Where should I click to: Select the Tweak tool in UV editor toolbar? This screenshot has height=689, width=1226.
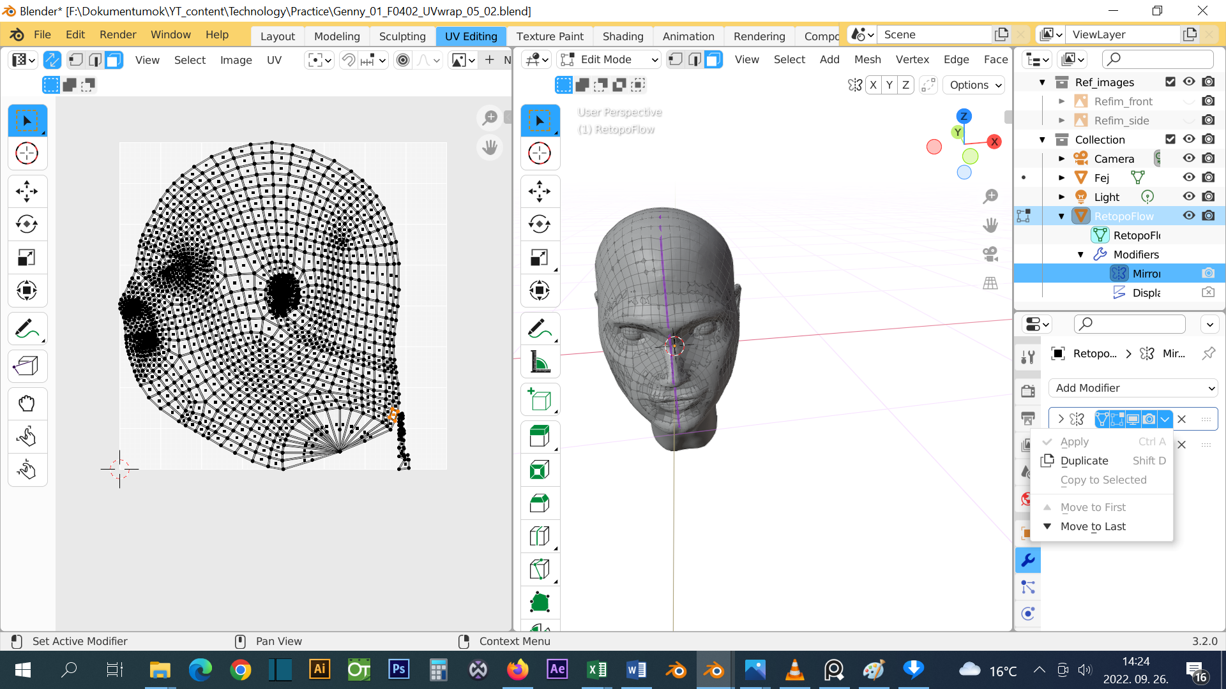(27, 120)
